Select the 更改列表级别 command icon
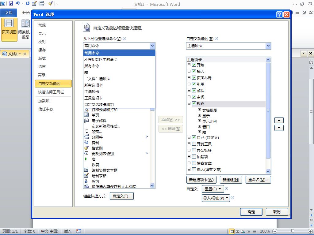This screenshot has height=235, width=314. point(86,154)
